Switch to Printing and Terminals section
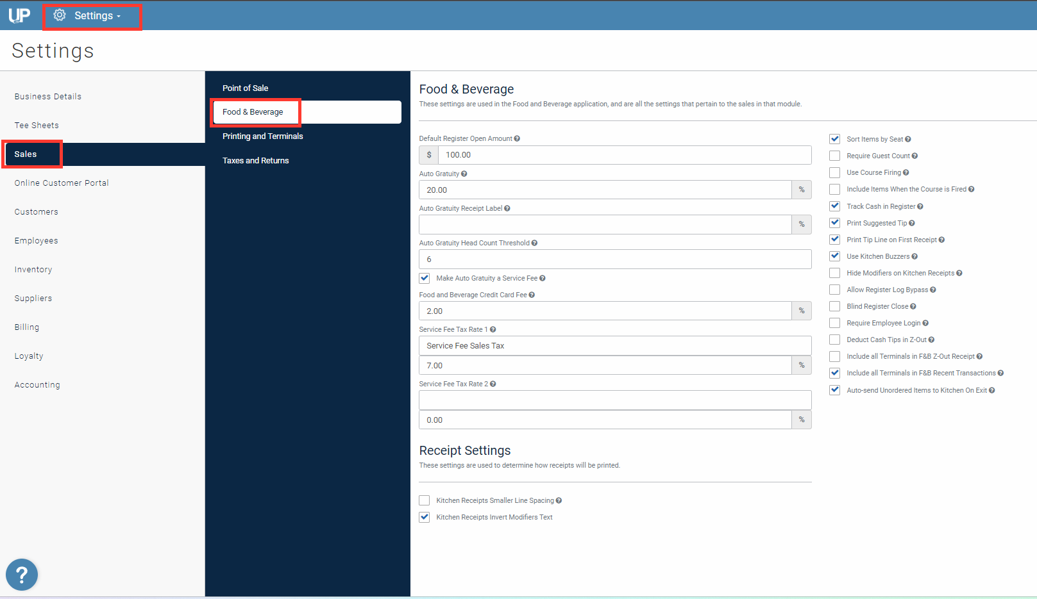The image size is (1037, 599). click(262, 136)
